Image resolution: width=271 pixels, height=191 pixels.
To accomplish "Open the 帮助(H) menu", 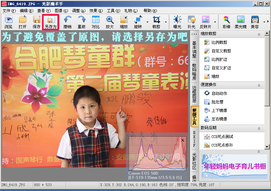I will [150, 11].
